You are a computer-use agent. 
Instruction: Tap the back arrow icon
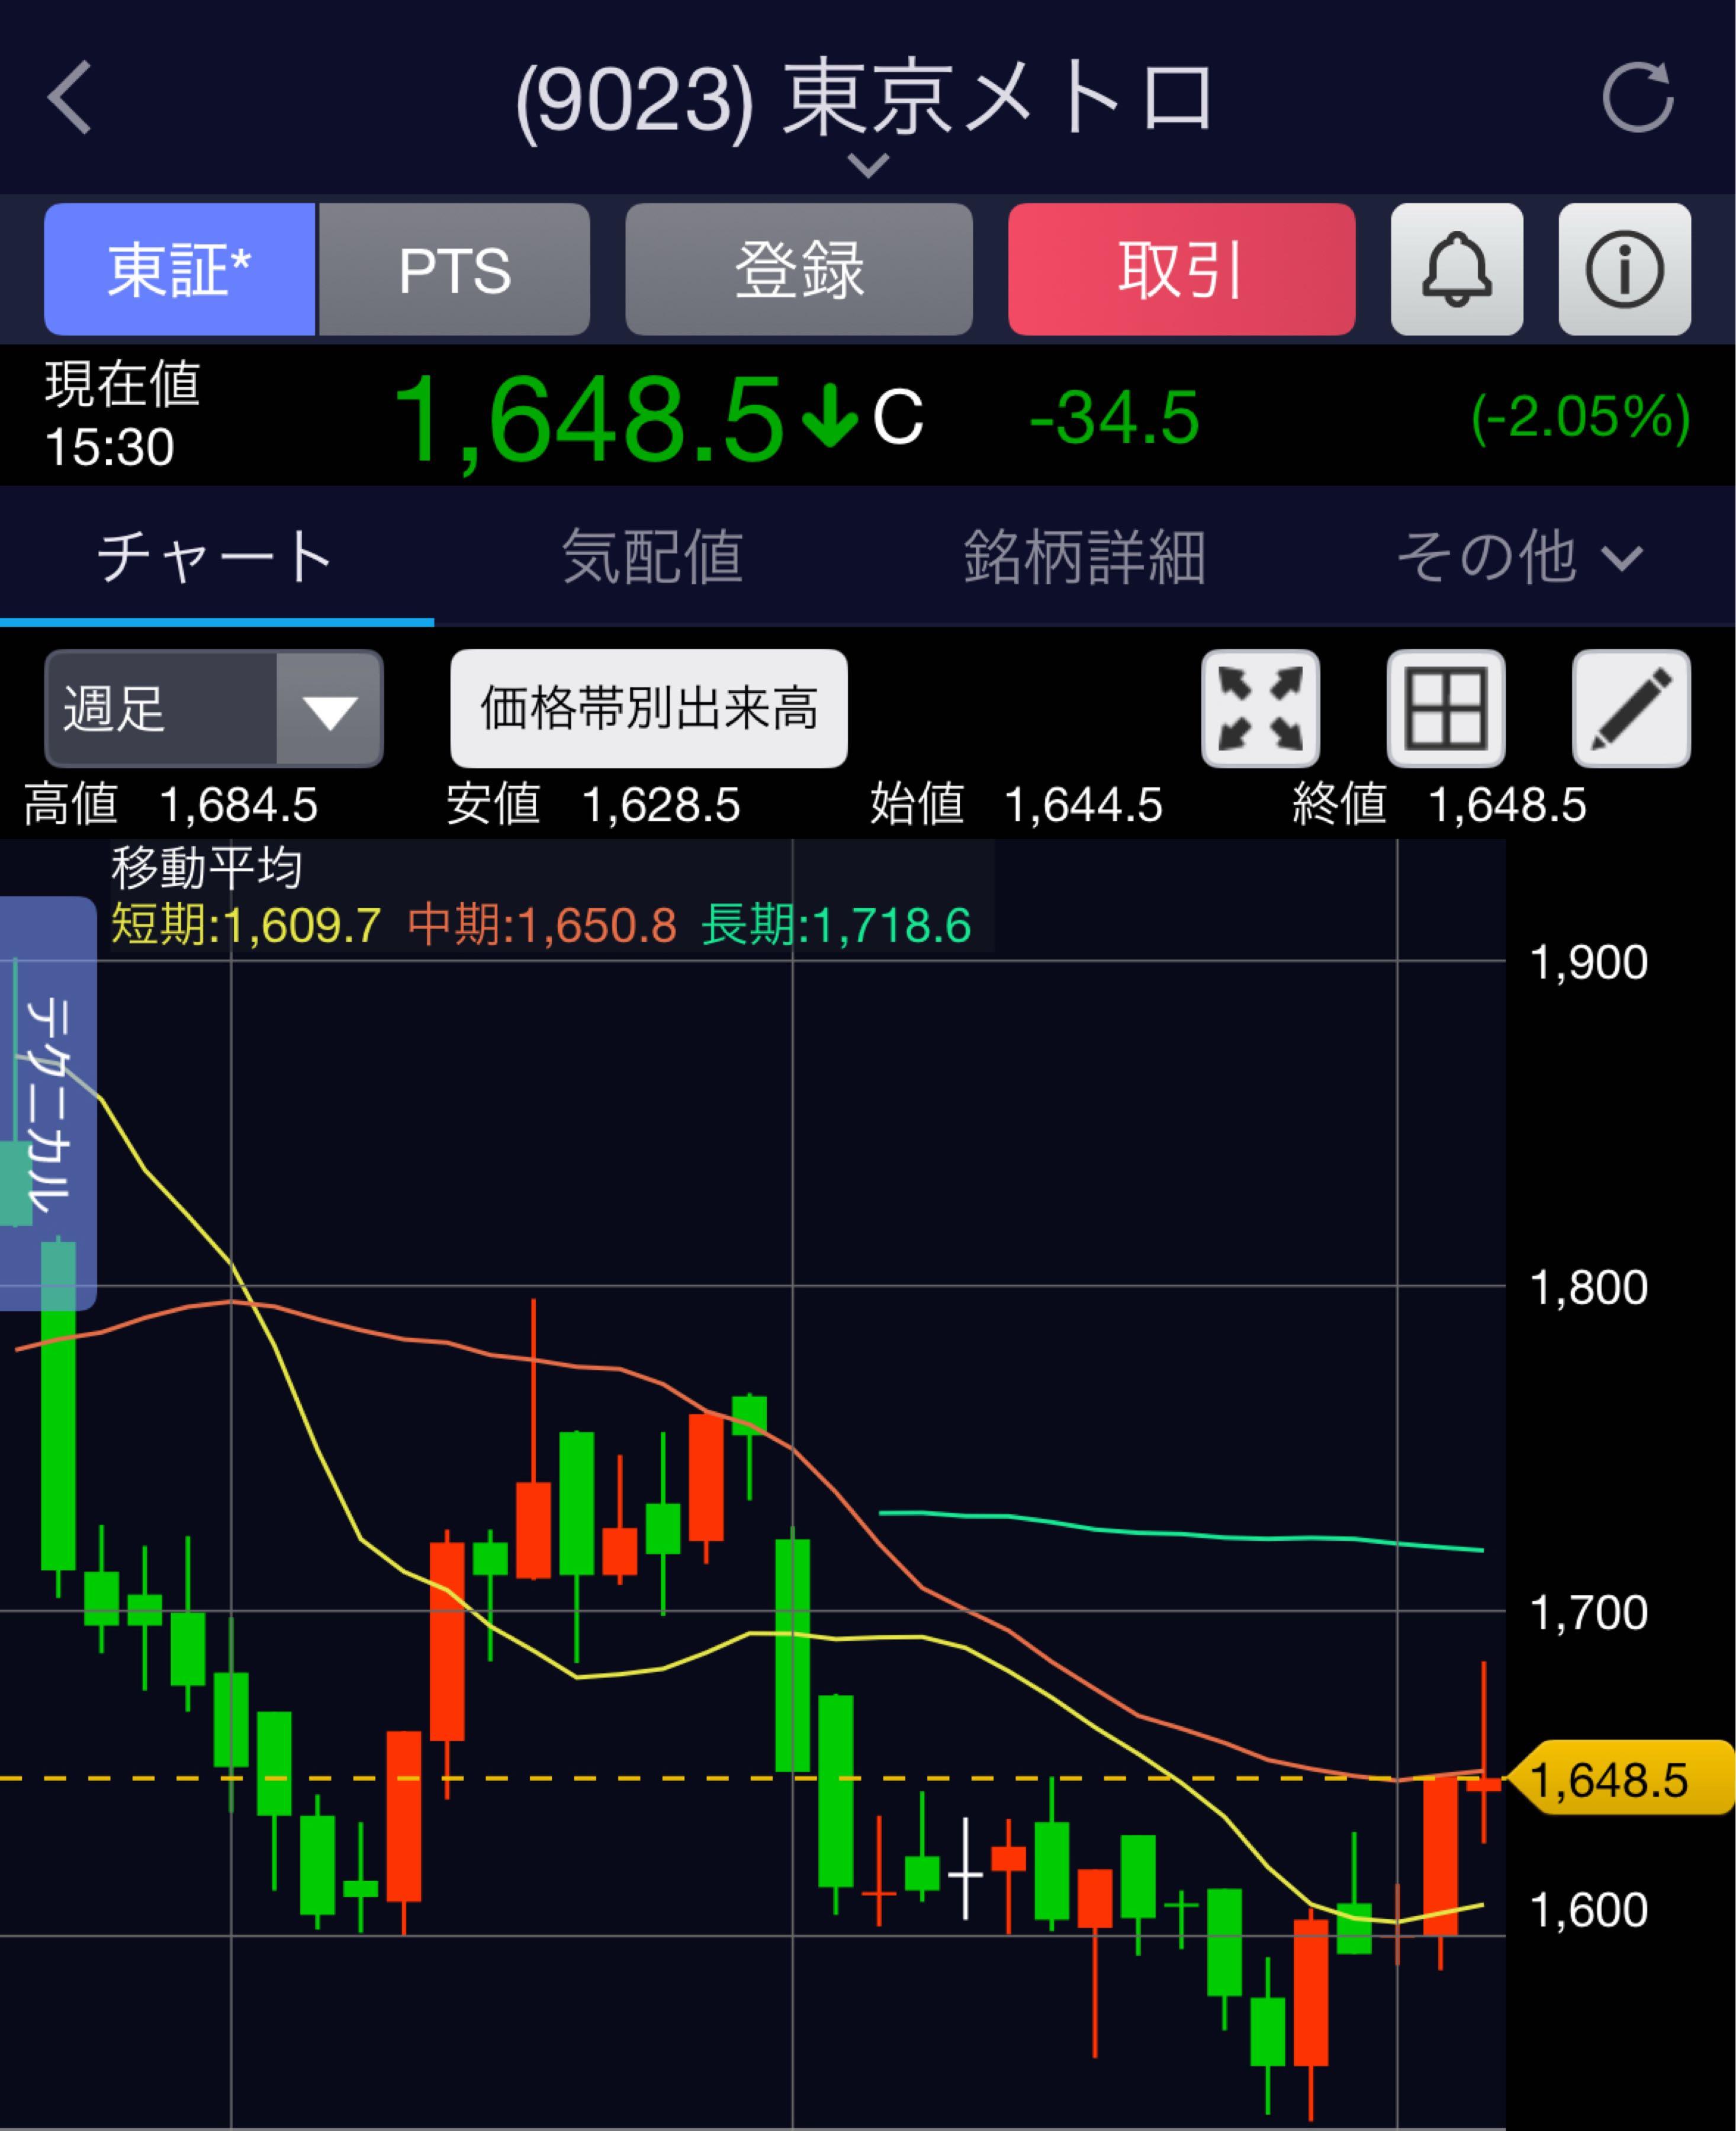70,97
